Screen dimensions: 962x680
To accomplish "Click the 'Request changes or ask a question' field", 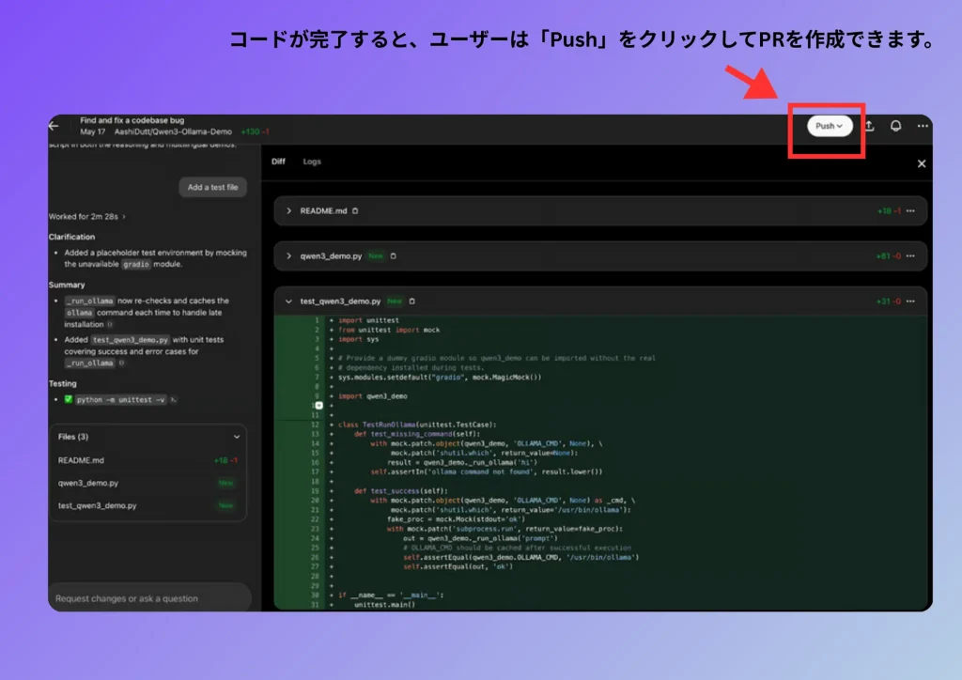I will 149,598.
